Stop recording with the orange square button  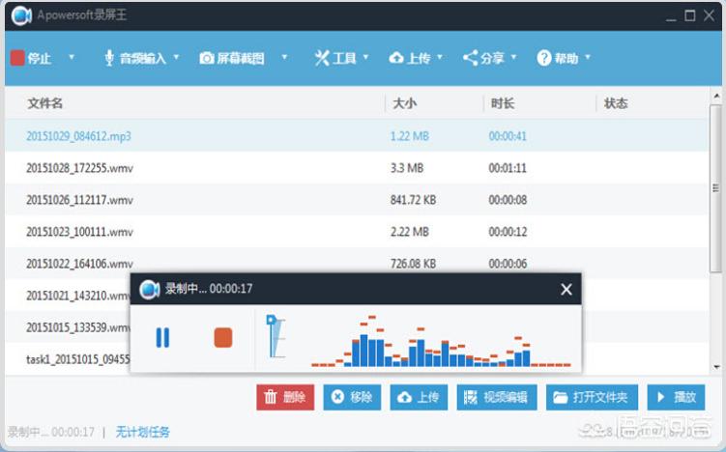(223, 337)
